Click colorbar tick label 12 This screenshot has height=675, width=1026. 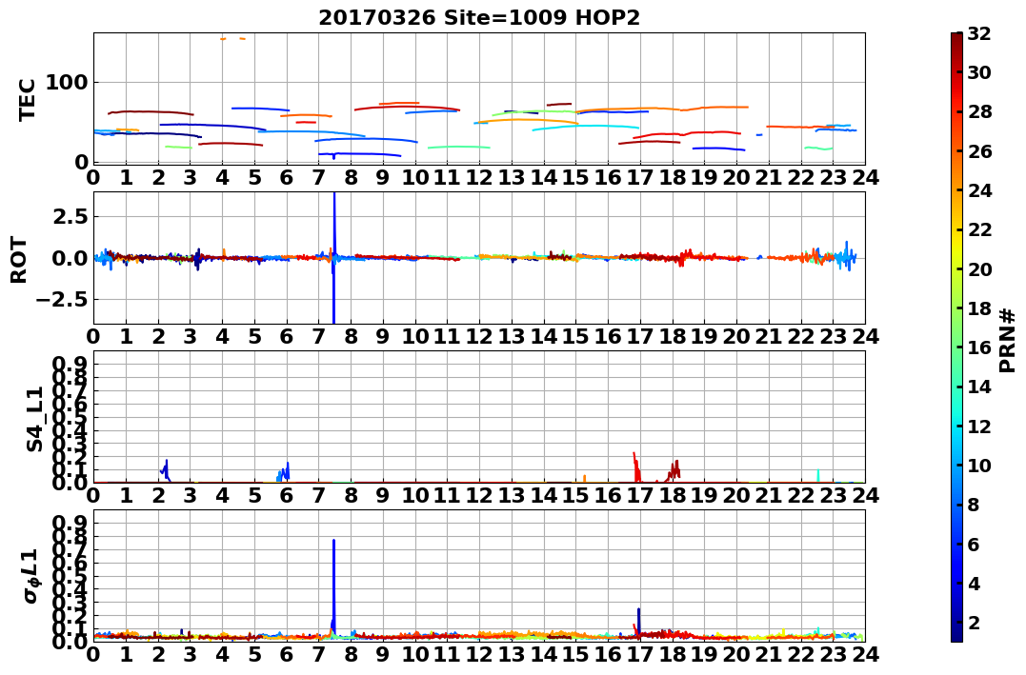point(979,426)
